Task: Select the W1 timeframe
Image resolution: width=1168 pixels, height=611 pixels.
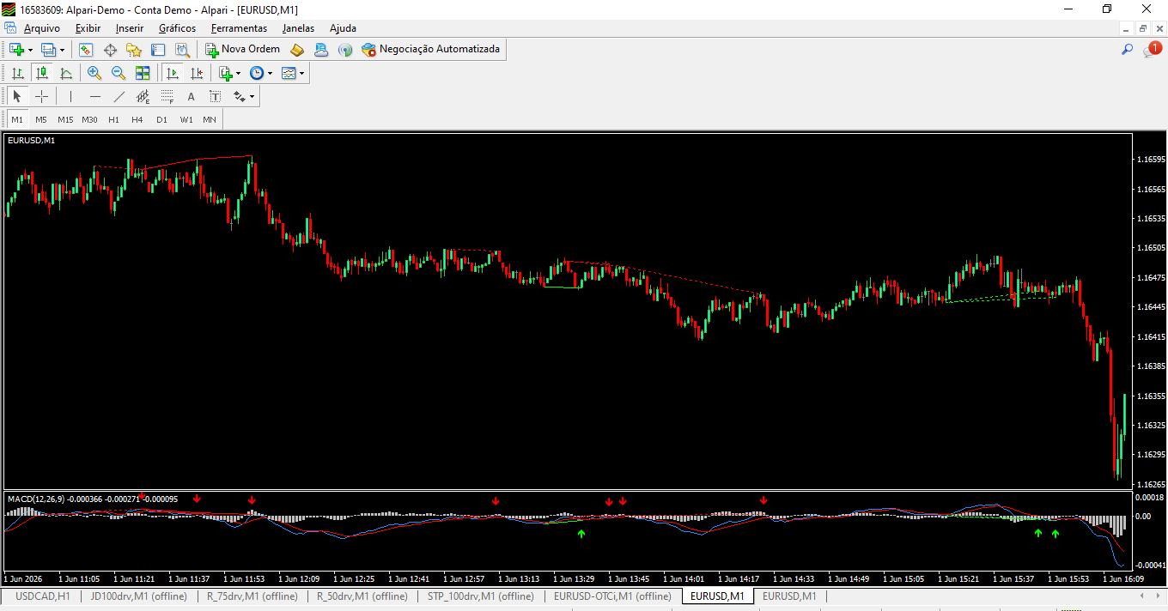Action: coord(186,119)
